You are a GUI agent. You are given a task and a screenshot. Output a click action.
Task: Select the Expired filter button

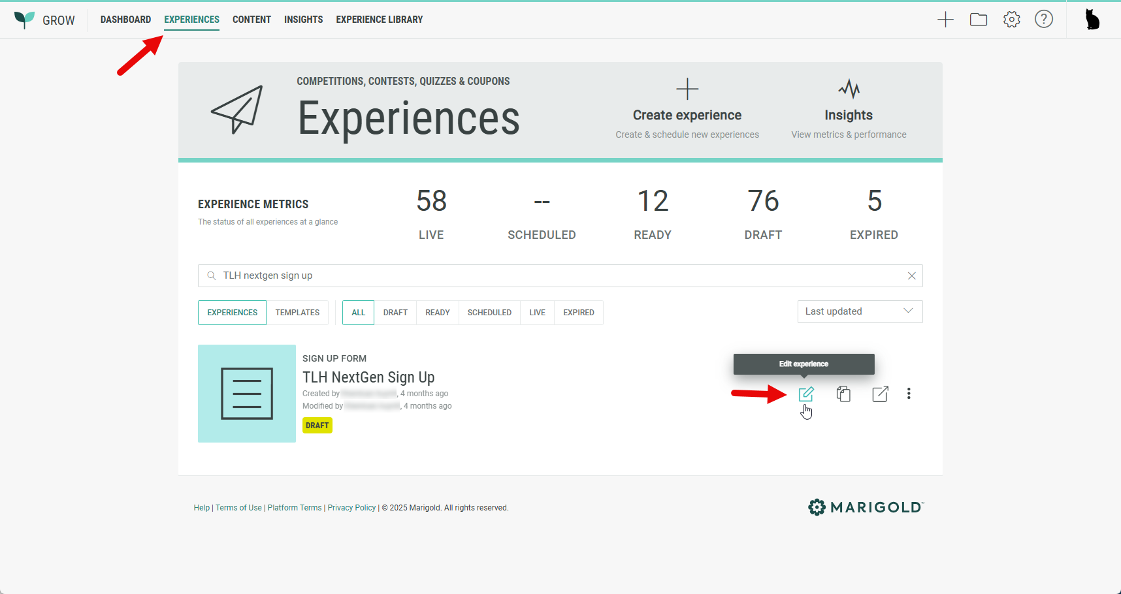coord(578,313)
